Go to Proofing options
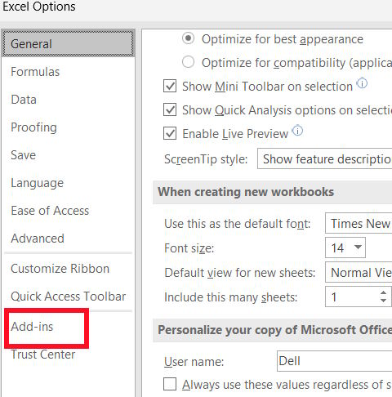This screenshot has width=392, height=397. coord(34,127)
